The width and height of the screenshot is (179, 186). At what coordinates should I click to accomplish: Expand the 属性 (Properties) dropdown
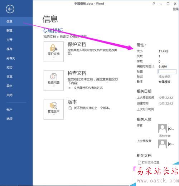tap(141, 45)
